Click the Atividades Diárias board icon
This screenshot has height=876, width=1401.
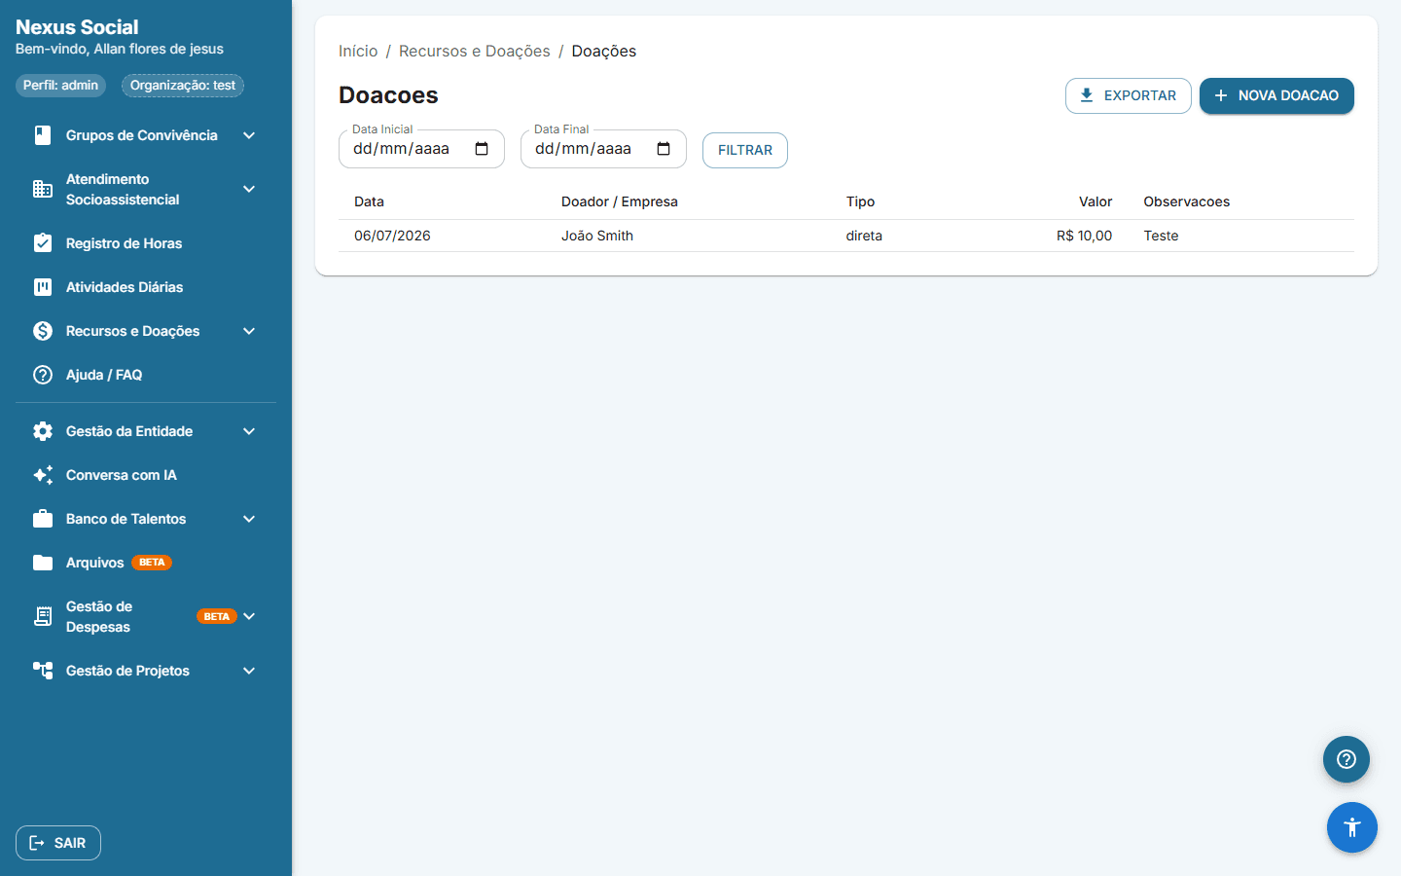tap(43, 287)
